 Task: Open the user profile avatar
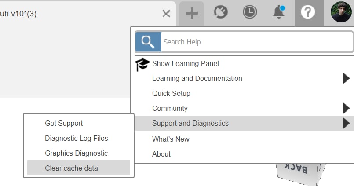(x=341, y=12)
